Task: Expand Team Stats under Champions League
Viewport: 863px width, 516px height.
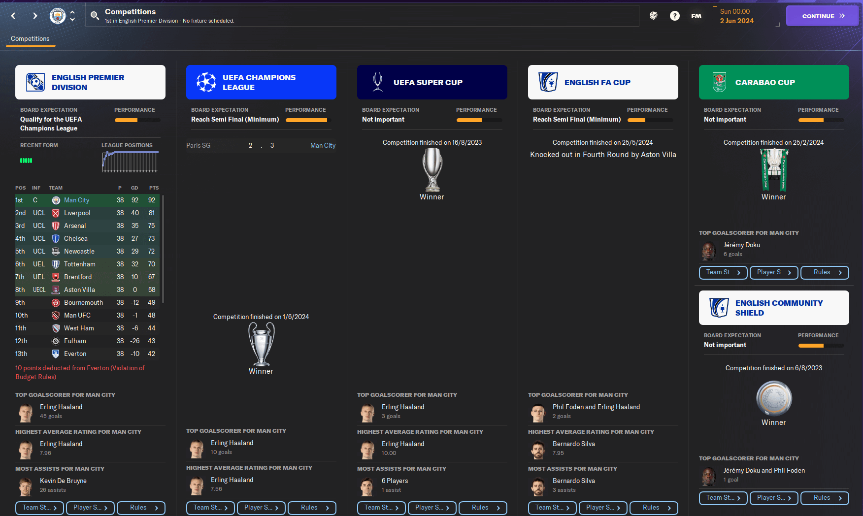Action: (210, 508)
